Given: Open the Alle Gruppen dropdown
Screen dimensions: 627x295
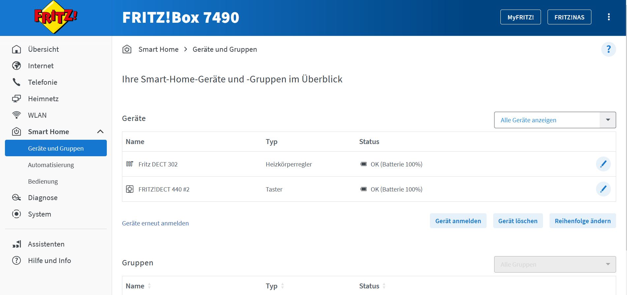Looking at the screenshot, I should click(x=555, y=264).
